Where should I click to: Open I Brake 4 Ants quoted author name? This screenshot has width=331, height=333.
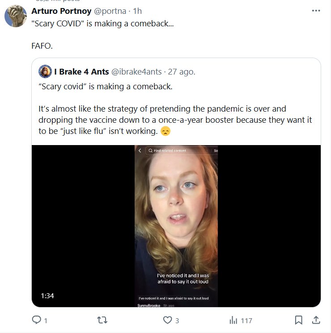point(81,71)
